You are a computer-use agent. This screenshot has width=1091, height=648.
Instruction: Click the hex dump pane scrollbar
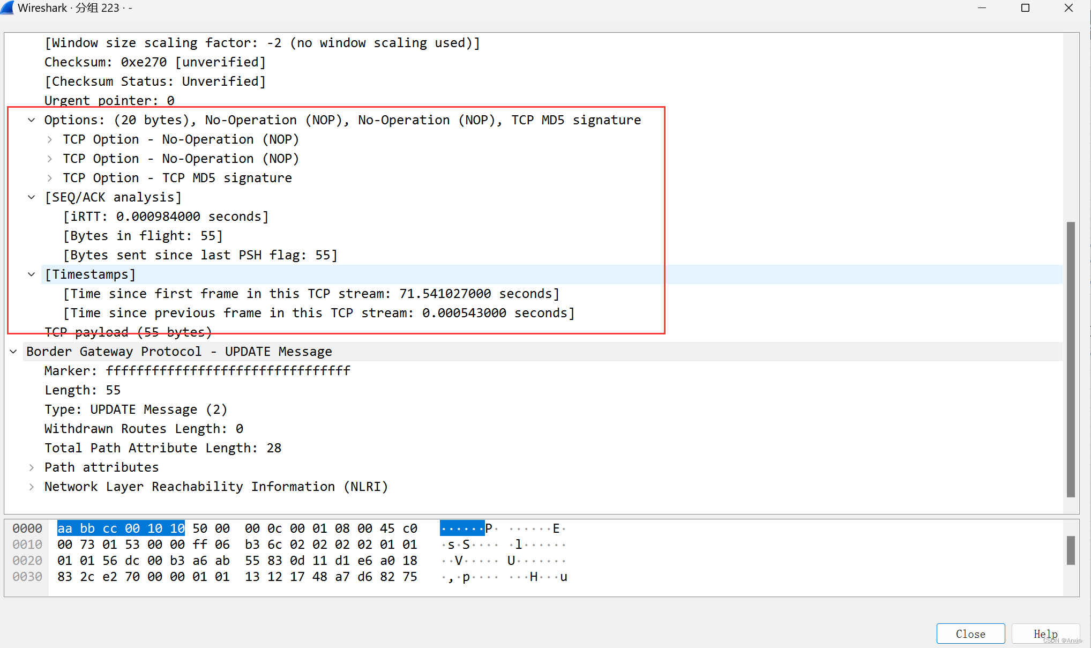tap(1071, 550)
